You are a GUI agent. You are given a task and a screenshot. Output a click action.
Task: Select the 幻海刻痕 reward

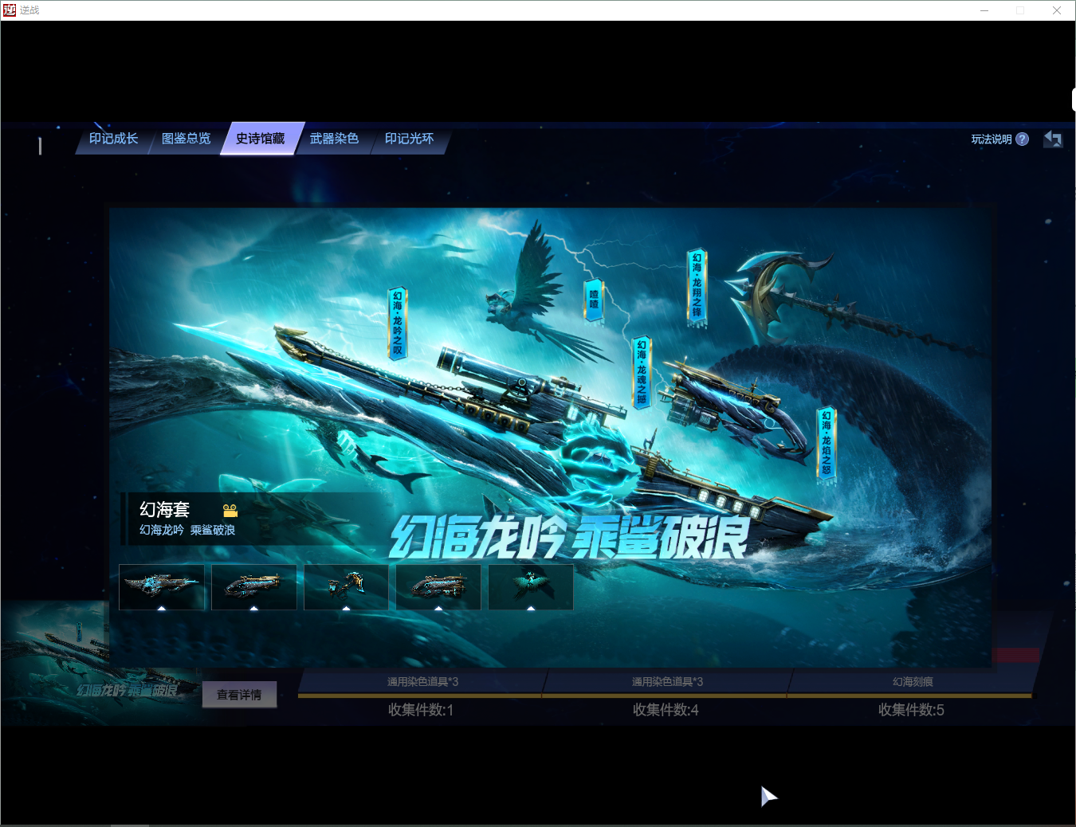(x=913, y=682)
